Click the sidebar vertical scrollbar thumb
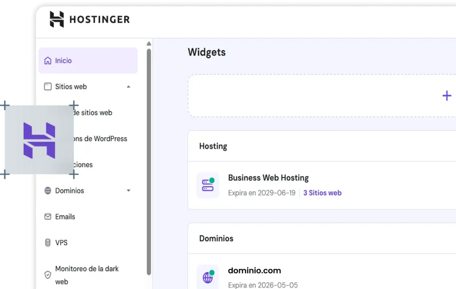This screenshot has height=289, width=456. [x=149, y=160]
